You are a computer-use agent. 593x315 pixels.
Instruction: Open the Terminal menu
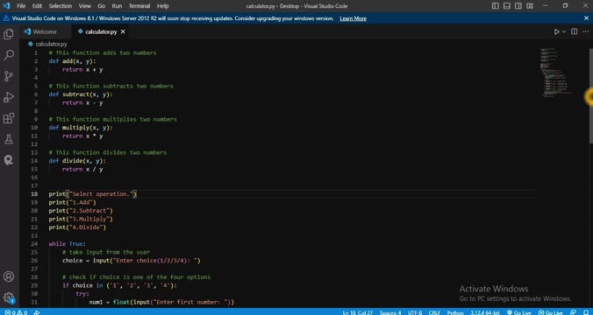point(139,6)
